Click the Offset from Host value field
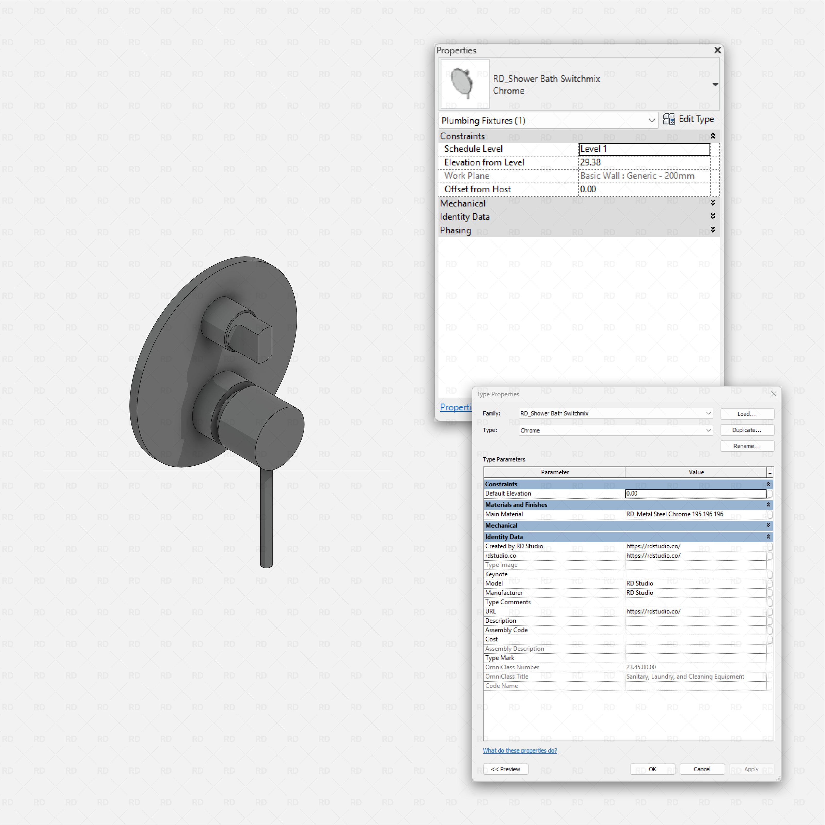The width and height of the screenshot is (825, 825). pyautogui.click(x=644, y=189)
